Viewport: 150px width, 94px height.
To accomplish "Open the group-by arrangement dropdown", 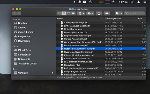I will pyautogui.click(x=81, y=13).
